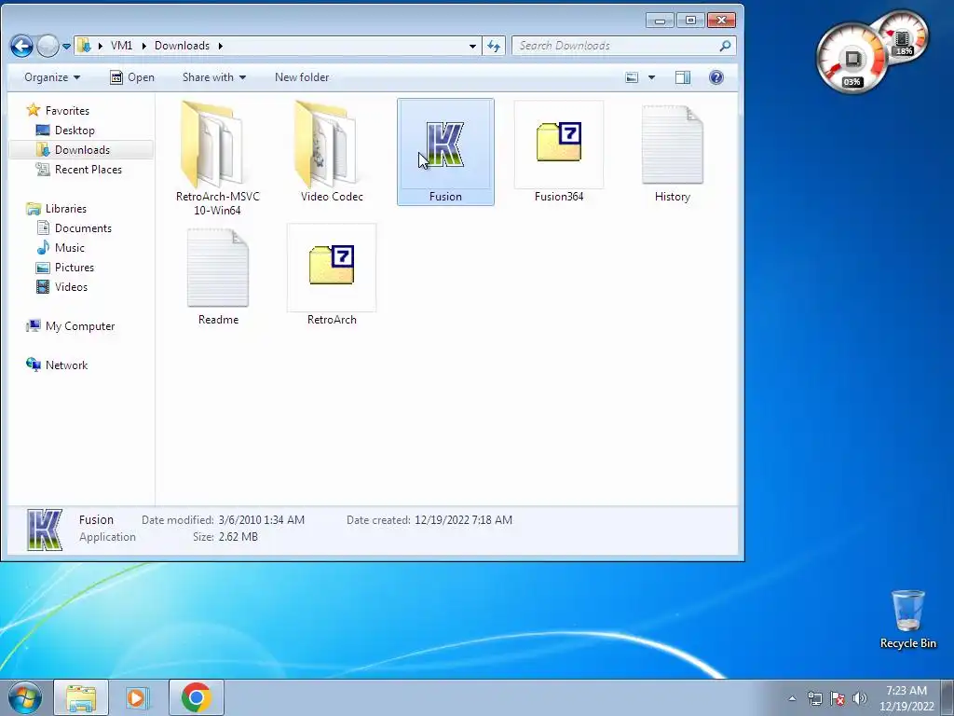Click Downloads in the address breadcrumb
954x716 pixels.
pos(182,46)
